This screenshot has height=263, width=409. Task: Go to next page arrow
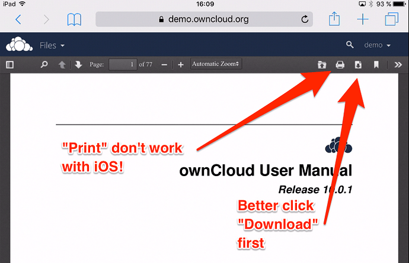coord(78,64)
